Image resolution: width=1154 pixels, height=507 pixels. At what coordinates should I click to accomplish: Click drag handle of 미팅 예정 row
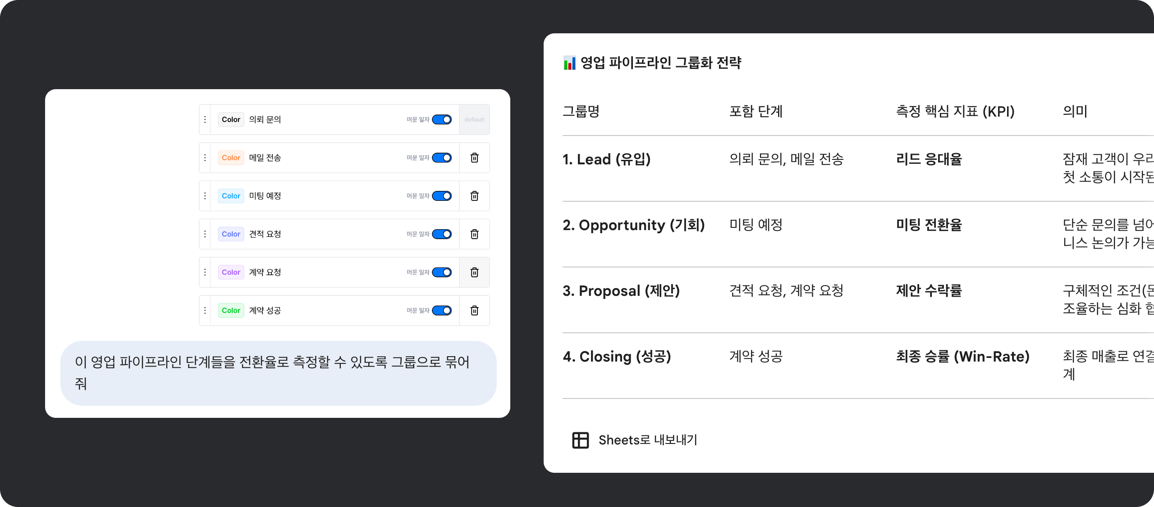tap(205, 196)
